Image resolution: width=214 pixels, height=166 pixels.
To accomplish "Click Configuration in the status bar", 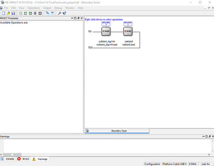I will [152, 164].
